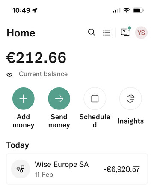
Task: Open the Scheduled calendar icon
Action: click(95, 99)
